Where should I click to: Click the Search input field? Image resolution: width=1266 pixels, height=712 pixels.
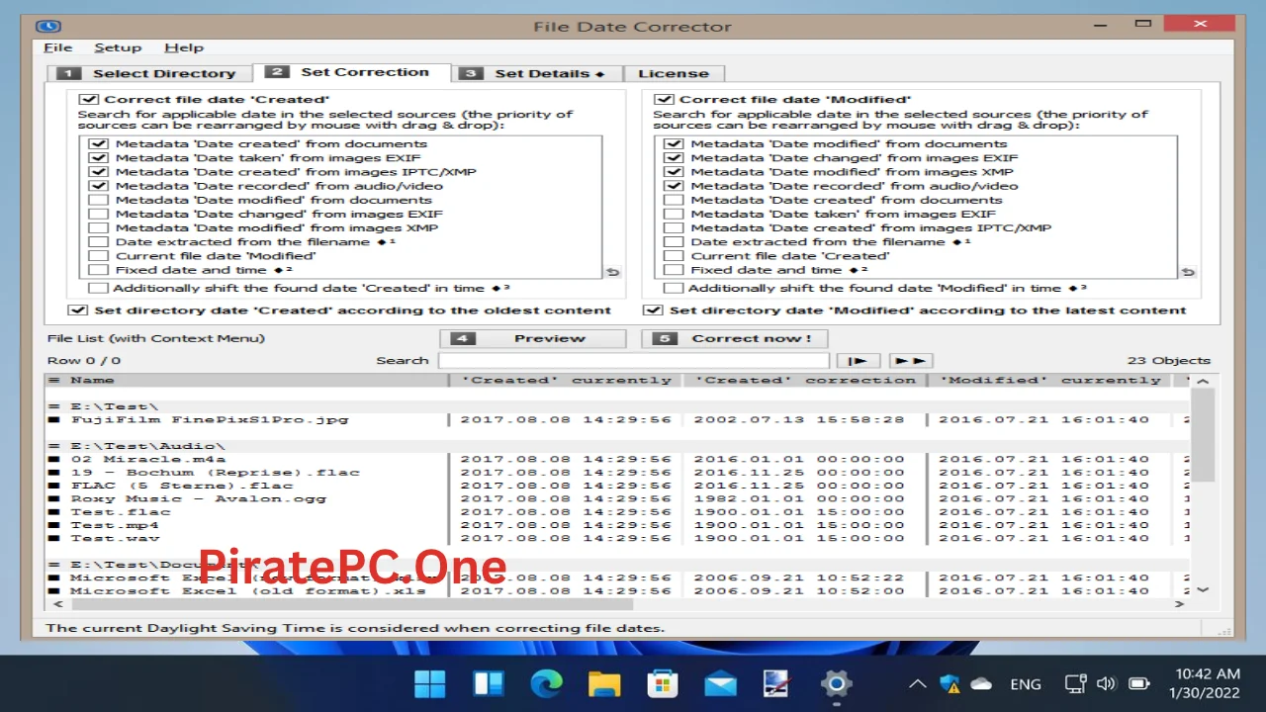click(633, 361)
